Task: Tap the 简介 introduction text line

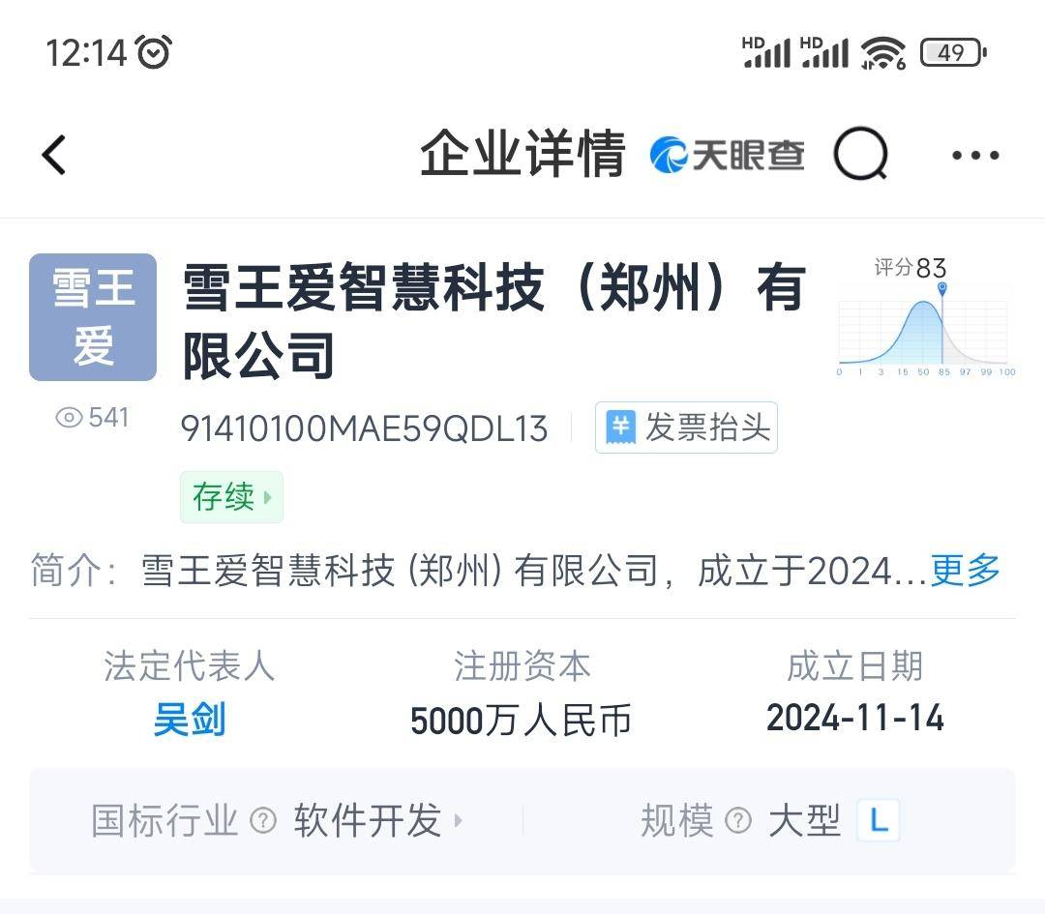Action: tap(515, 571)
